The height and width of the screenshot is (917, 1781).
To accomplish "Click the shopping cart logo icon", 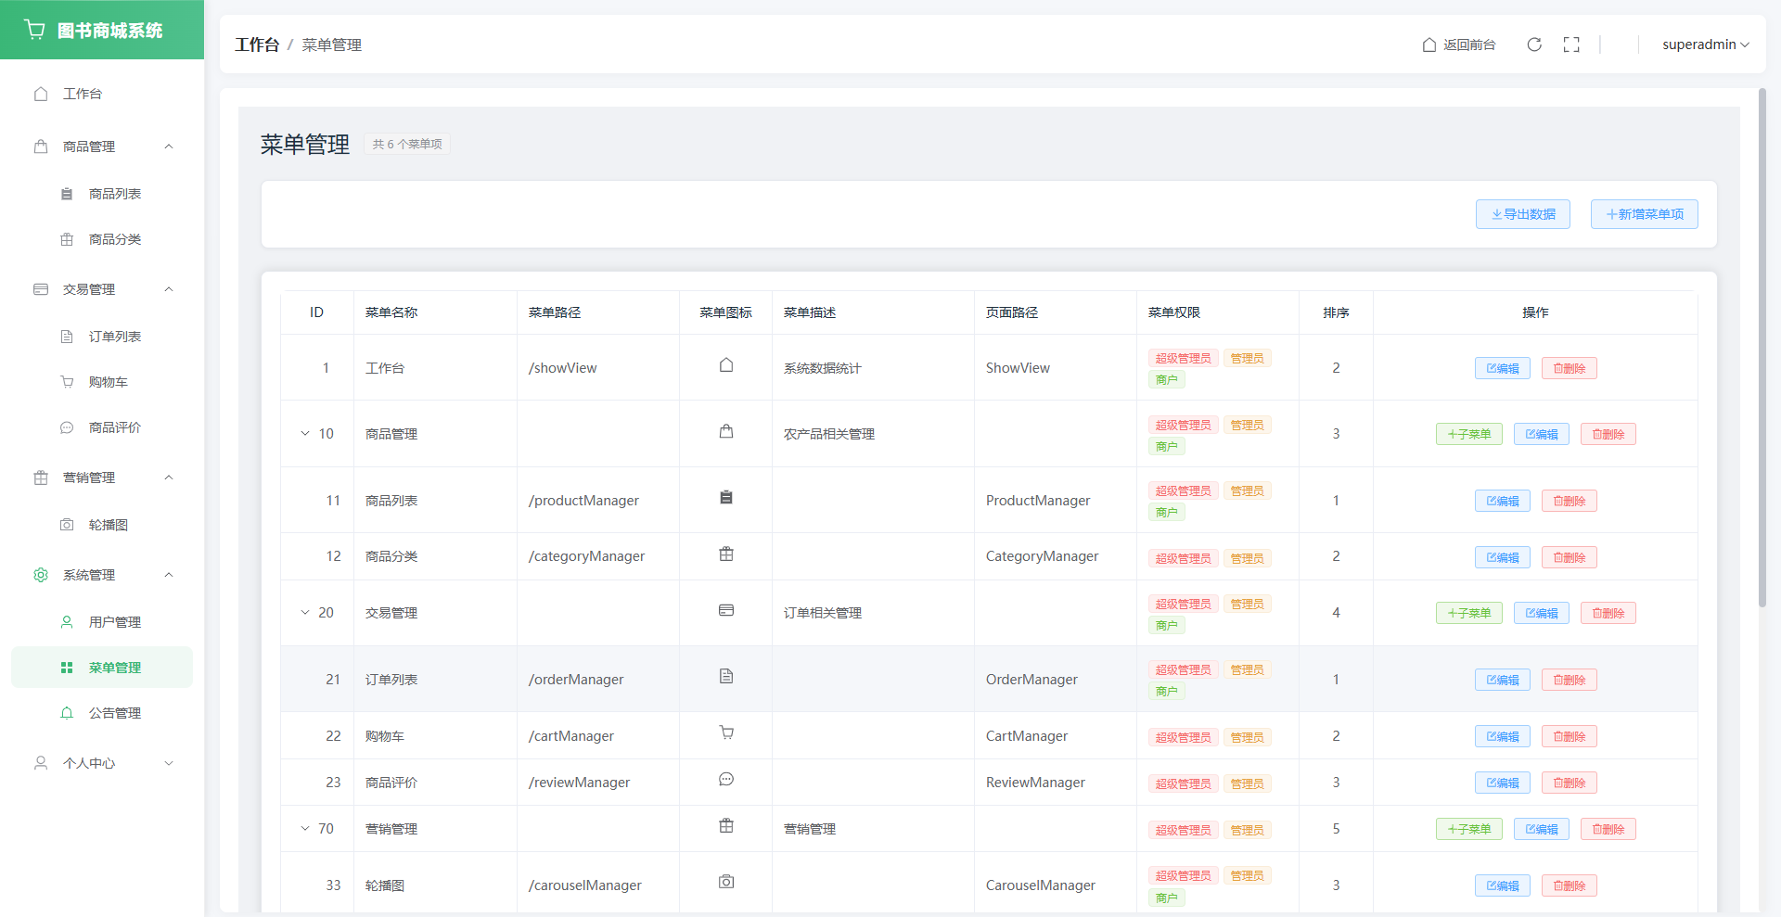I will coord(35,30).
